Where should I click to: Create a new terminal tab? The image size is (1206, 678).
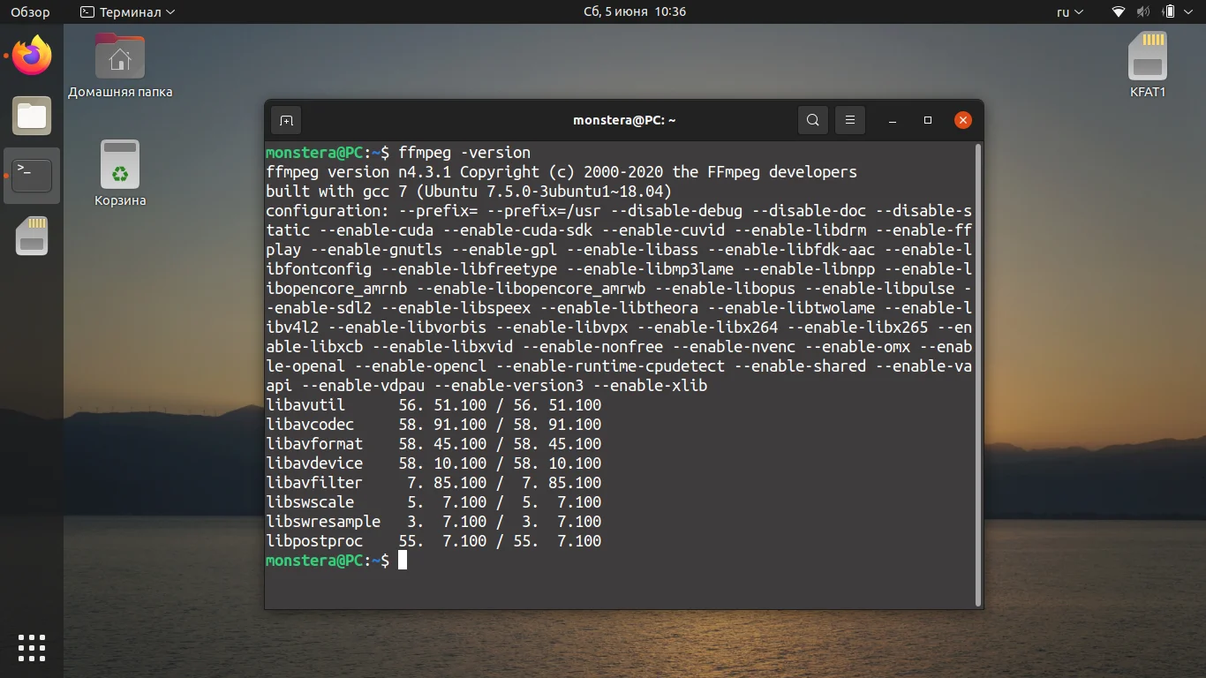click(x=285, y=119)
